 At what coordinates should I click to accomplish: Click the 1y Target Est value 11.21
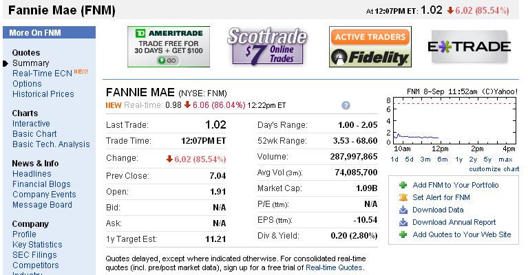click(215, 239)
